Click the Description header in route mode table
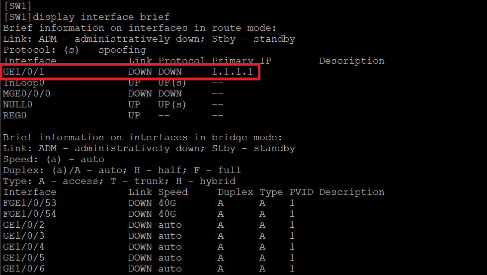The height and width of the screenshot is (275, 487). coord(351,61)
